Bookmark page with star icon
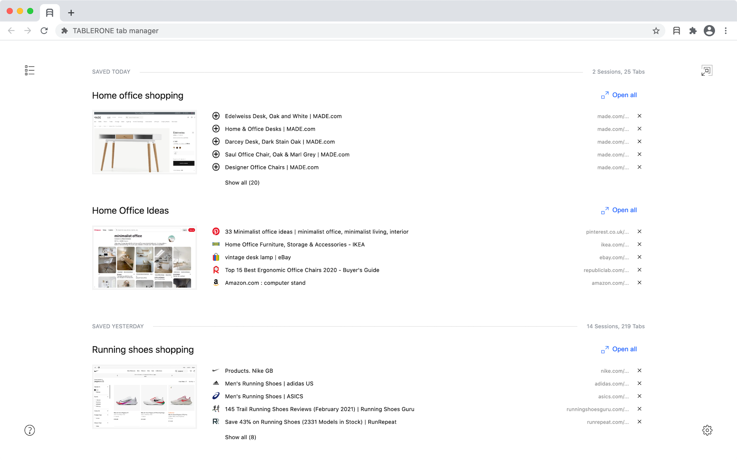737x460 pixels. (656, 31)
